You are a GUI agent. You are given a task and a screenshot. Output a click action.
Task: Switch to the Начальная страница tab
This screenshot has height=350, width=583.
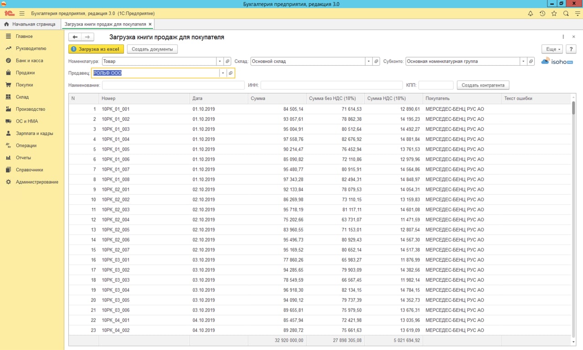click(30, 24)
